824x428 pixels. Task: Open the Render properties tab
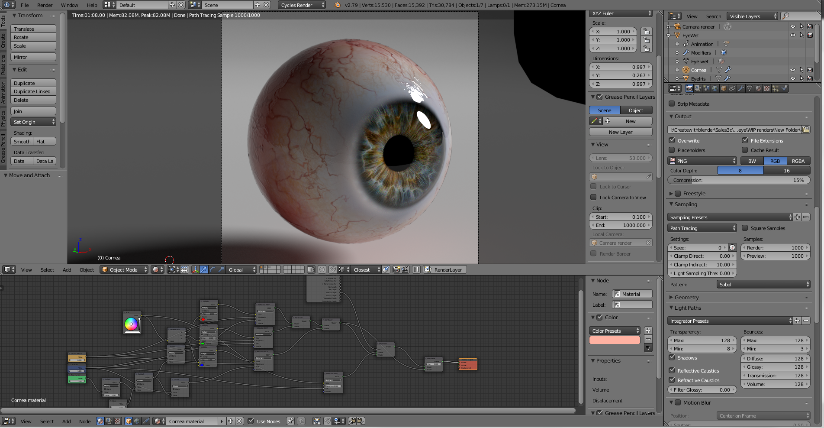pos(689,88)
